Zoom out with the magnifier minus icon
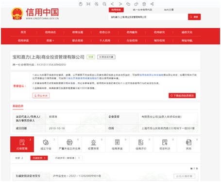Screen dimensions: 221x182 tap(104, 4)
